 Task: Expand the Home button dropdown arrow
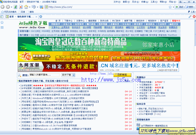tap(30, 7)
